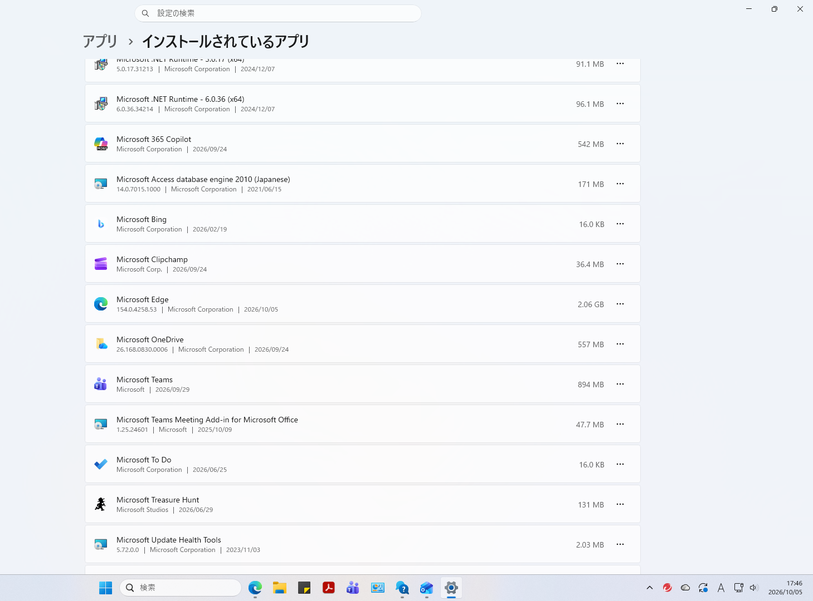Open more options for Microsoft To Do
813x601 pixels.
pyautogui.click(x=620, y=464)
